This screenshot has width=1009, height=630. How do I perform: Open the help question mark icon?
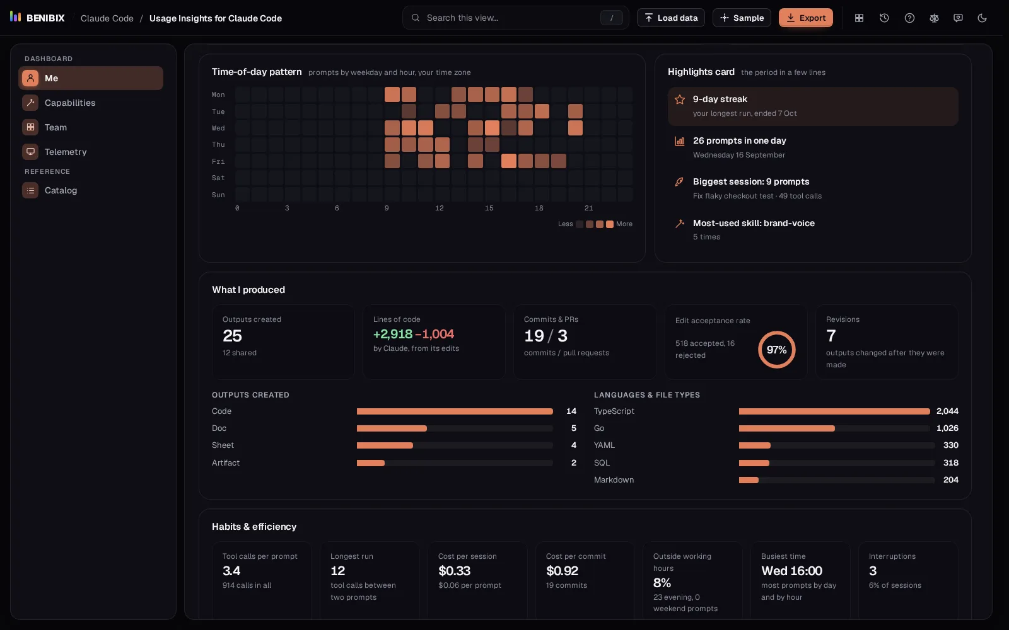909,18
